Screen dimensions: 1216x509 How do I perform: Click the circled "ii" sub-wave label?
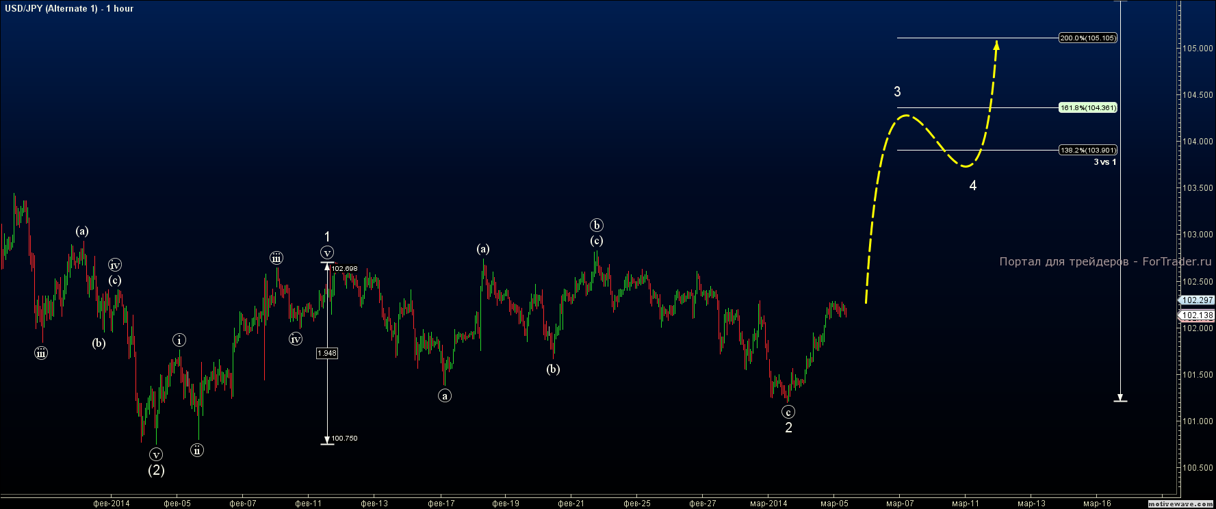coord(197,450)
